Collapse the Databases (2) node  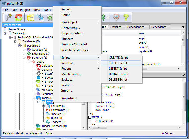click(x=15, y=41)
